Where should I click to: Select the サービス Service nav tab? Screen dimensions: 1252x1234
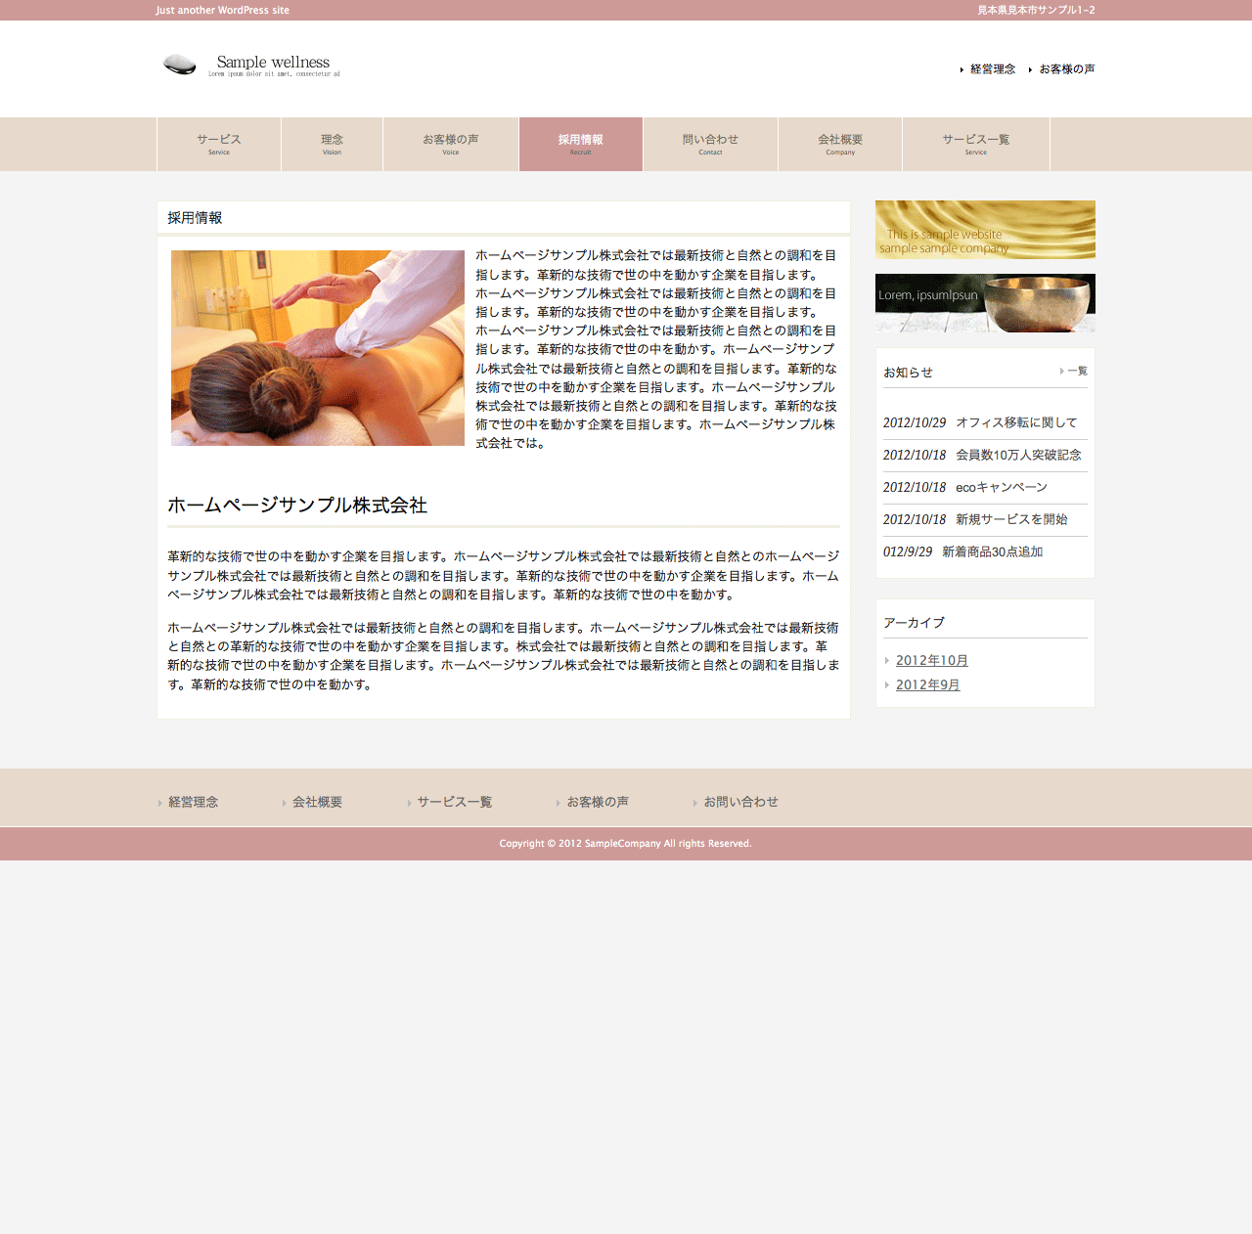coord(219,145)
